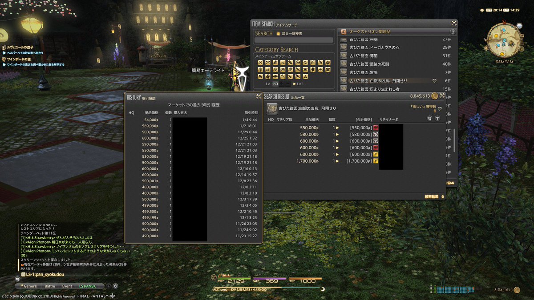
Task: Select the crossed axes weapon category icon
Action: click(x=268, y=62)
